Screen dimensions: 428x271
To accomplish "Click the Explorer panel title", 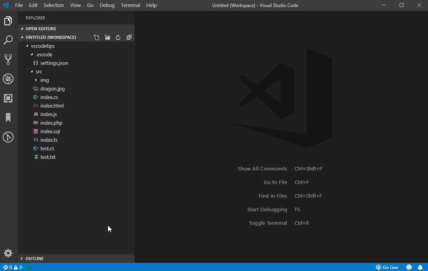I will (35, 18).
